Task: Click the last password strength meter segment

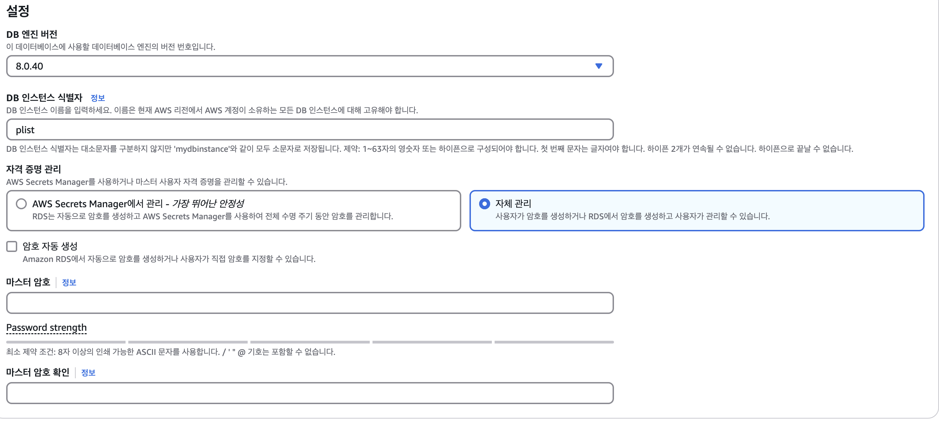Action: click(554, 342)
